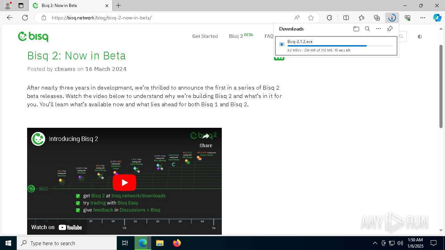Screen dimensions: 445x250
Task: Open Task View on taskbar
Action: coord(125,243)
